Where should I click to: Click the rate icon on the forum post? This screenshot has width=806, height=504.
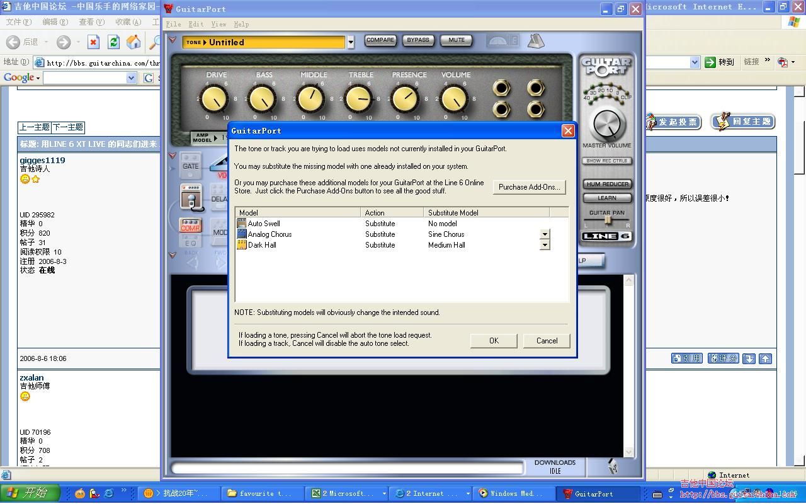(723, 358)
